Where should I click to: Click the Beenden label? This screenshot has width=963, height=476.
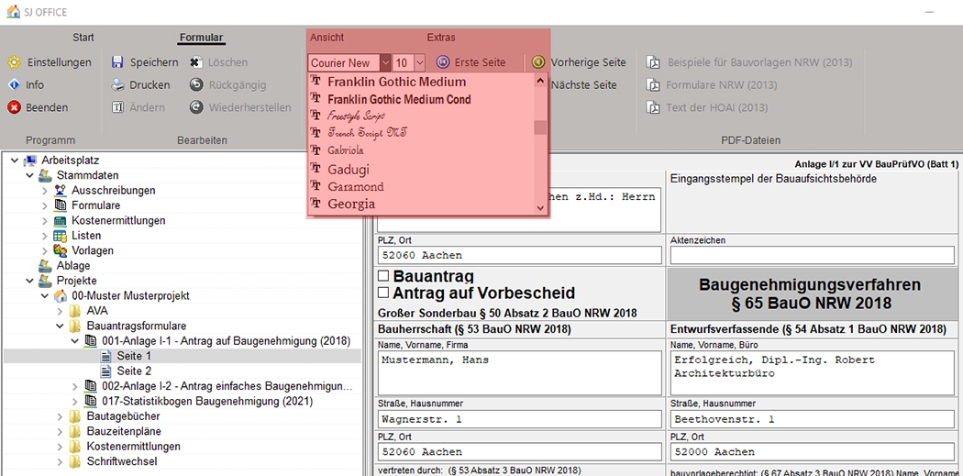[x=47, y=107]
